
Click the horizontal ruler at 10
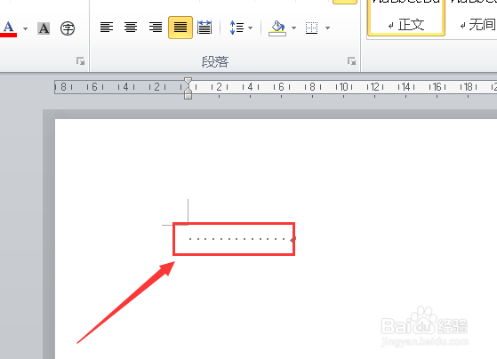coord(343,87)
